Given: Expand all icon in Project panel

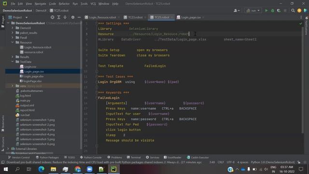Looking at the screenshot, I should [x=59, y=17].
